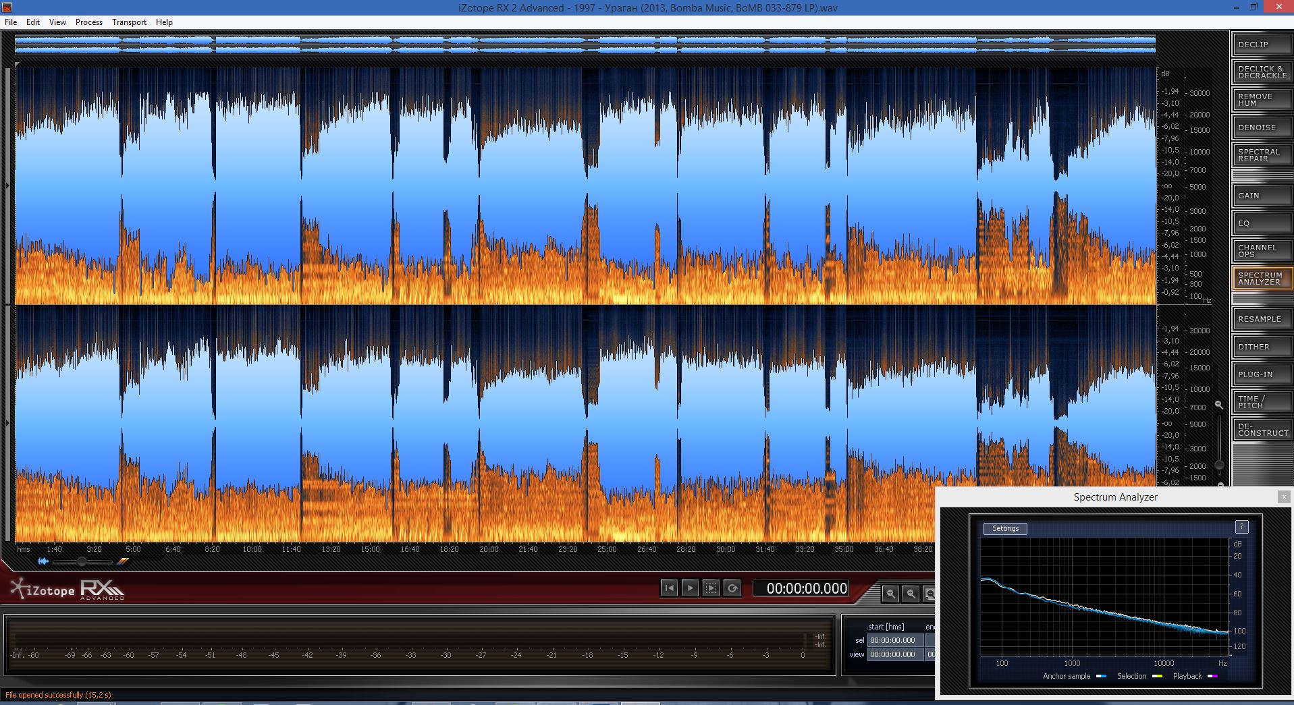This screenshot has height=705, width=1294.
Task: Click the frequency zoom in magnifier icon
Action: click(1218, 405)
